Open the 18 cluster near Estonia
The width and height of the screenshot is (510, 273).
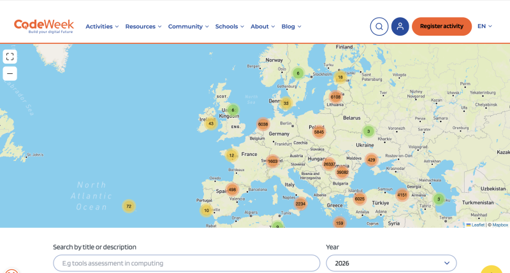pyautogui.click(x=340, y=77)
